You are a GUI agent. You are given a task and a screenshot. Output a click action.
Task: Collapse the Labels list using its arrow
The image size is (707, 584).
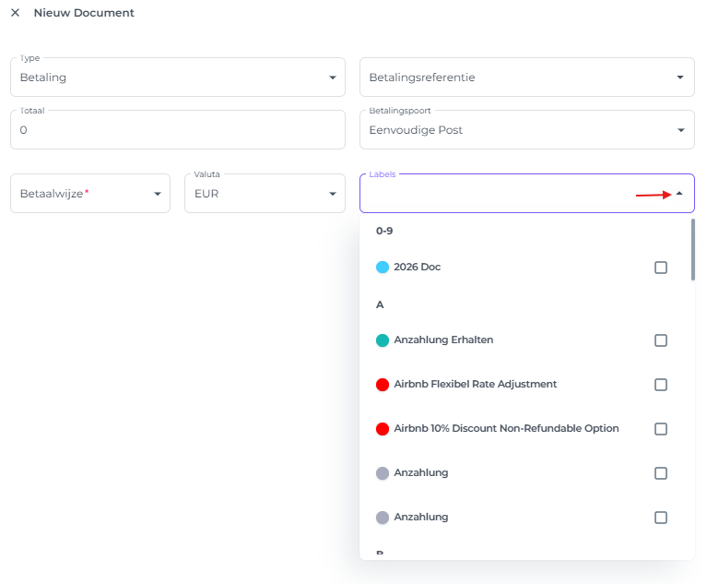click(679, 194)
